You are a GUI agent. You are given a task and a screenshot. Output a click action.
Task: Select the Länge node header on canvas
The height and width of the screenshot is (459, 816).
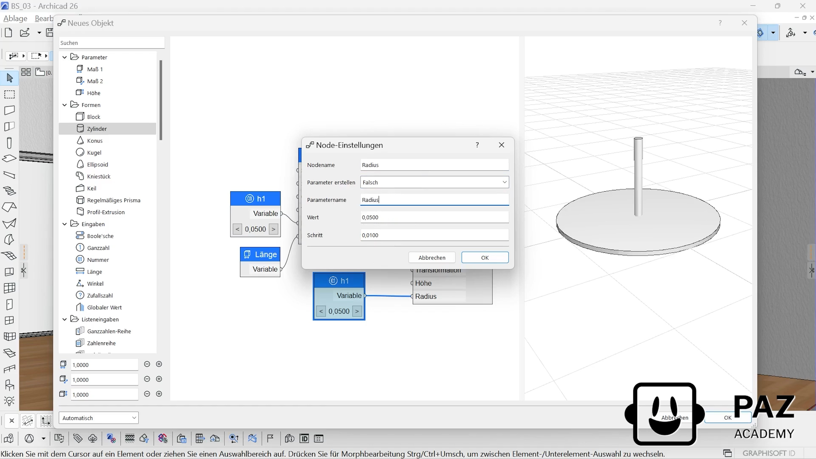pos(260,254)
